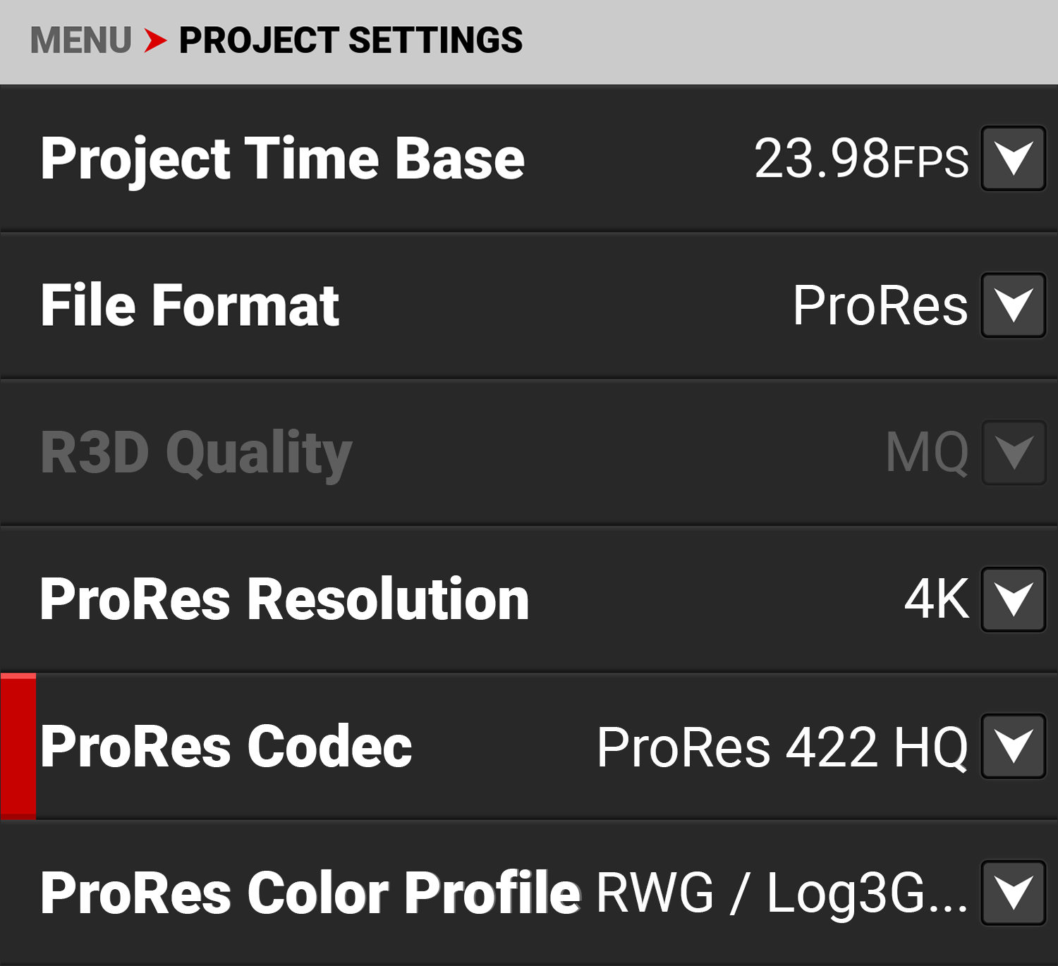Click the red arrow breadcrumb icon
Image resolution: width=1058 pixels, height=966 pixels.
click(x=156, y=40)
